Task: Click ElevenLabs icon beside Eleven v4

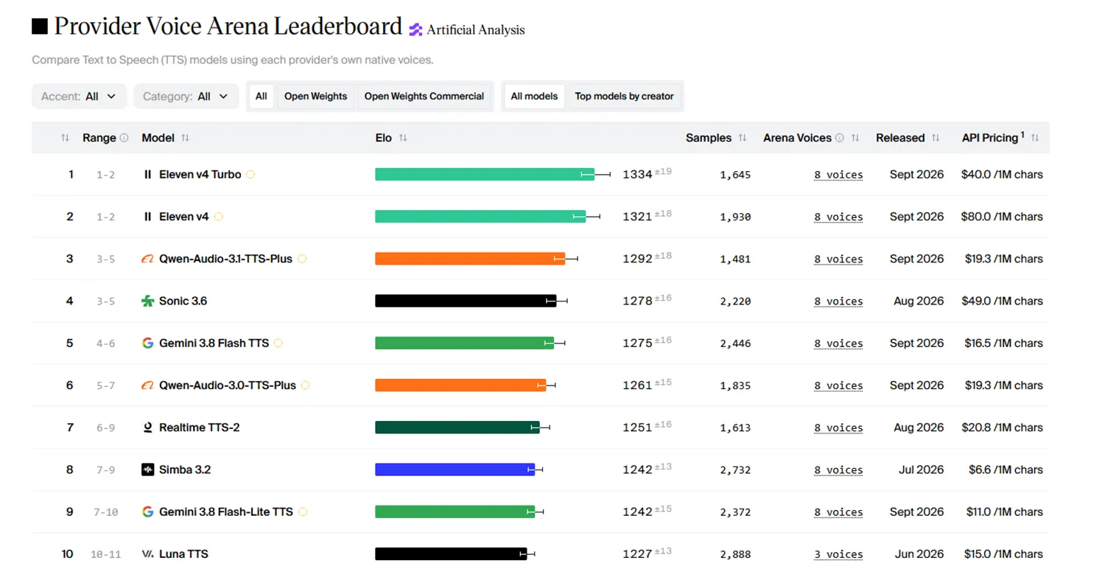Action: 147,217
